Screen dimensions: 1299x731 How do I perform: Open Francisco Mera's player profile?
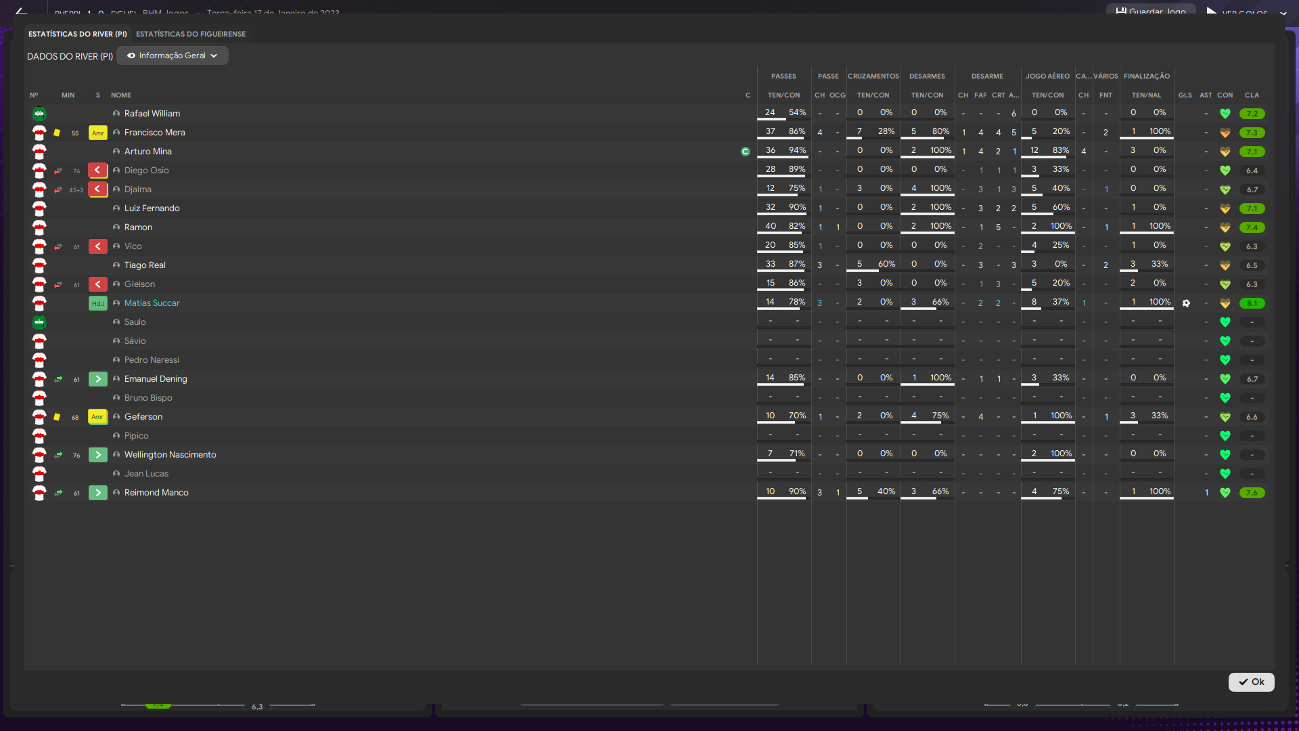[155, 133]
